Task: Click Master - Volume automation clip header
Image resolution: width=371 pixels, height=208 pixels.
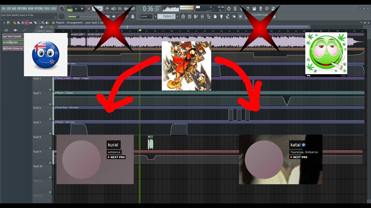Action: [209, 93]
